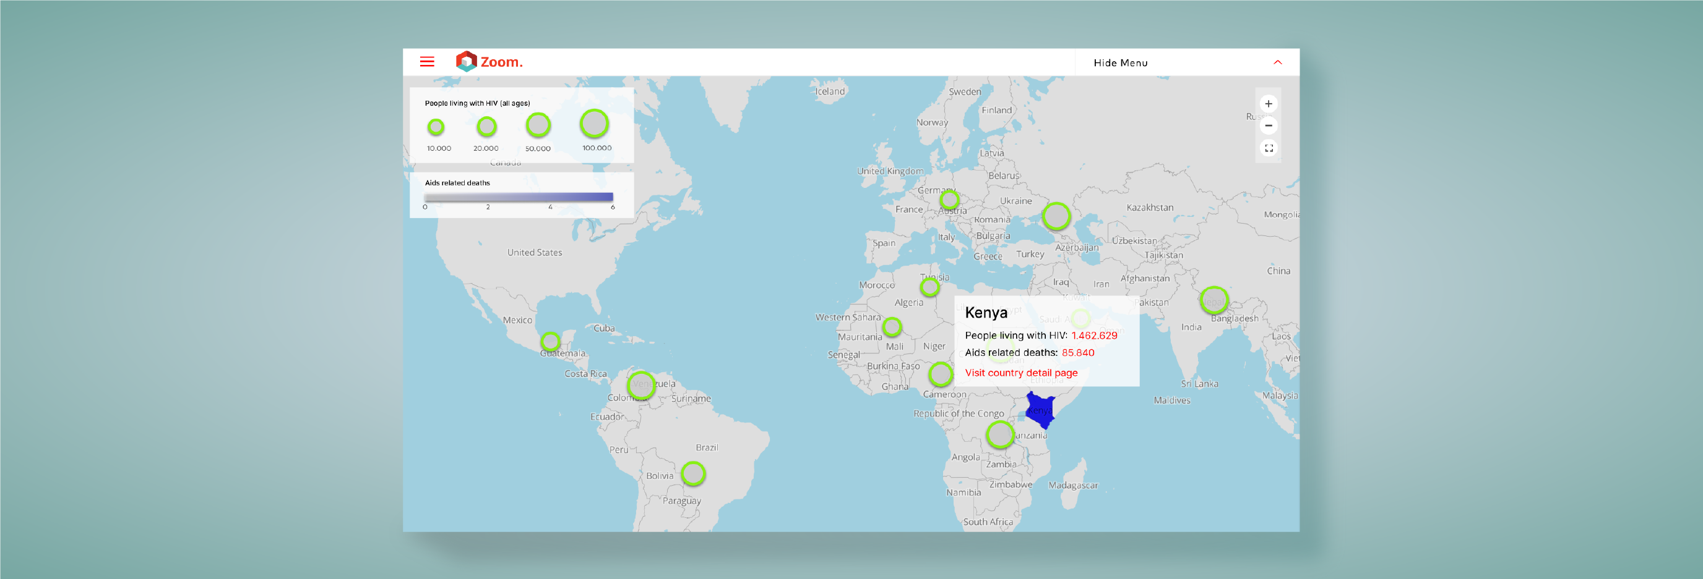
Task: Click the HIV circle marker near Cameroon
Action: click(940, 374)
